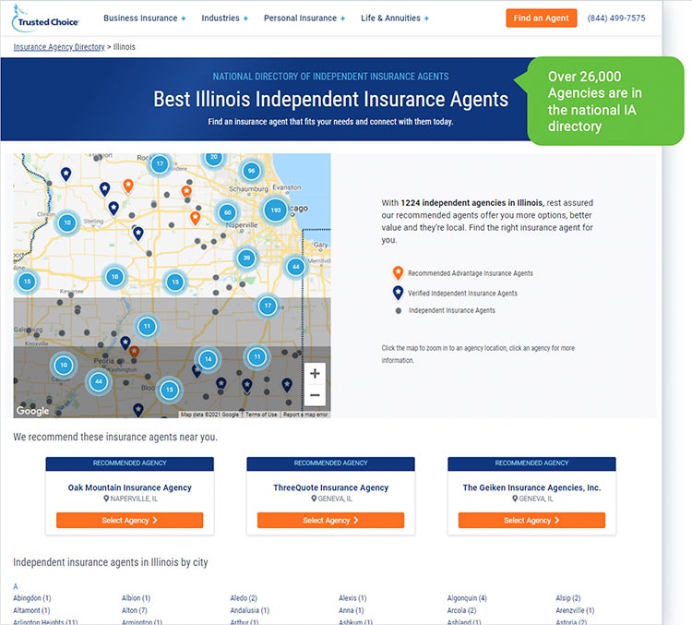
Task: Click the navy Verified Independent legend pin
Action: coord(398,293)
